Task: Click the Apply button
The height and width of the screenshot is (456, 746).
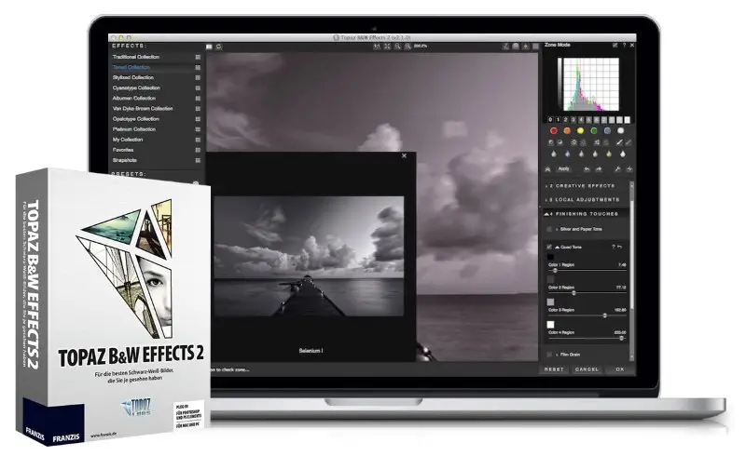Action: tap(564, 169)
